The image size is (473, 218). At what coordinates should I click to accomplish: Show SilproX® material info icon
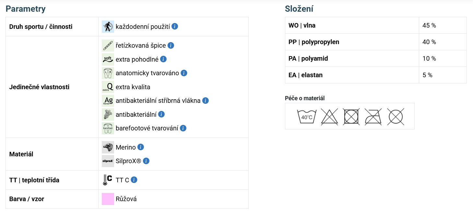[146, 161]
